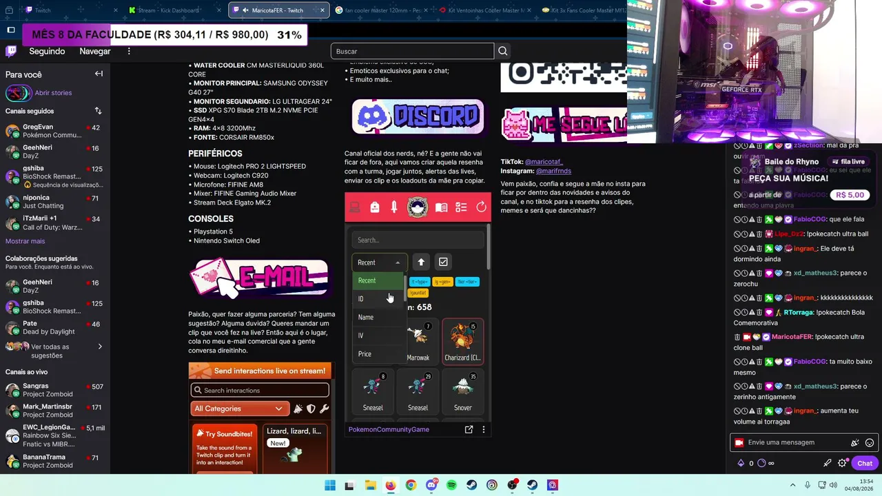The image size is (882, 496).
Task: Toggle the multi-select checkbox in Pokemon extension
Action: point(443,262)
